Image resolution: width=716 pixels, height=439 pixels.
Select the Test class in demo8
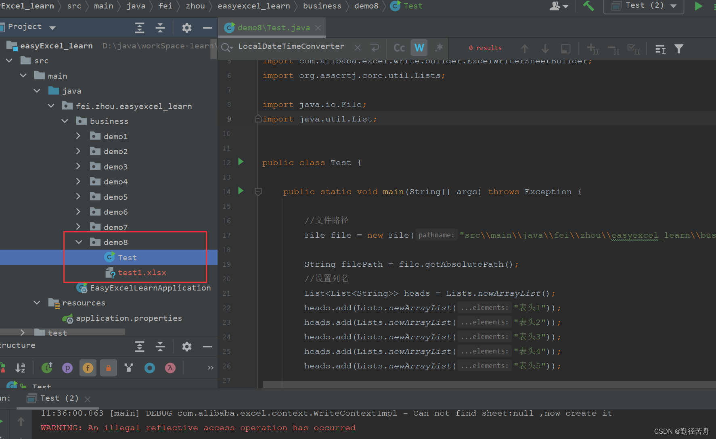click(x=127, y=257)
